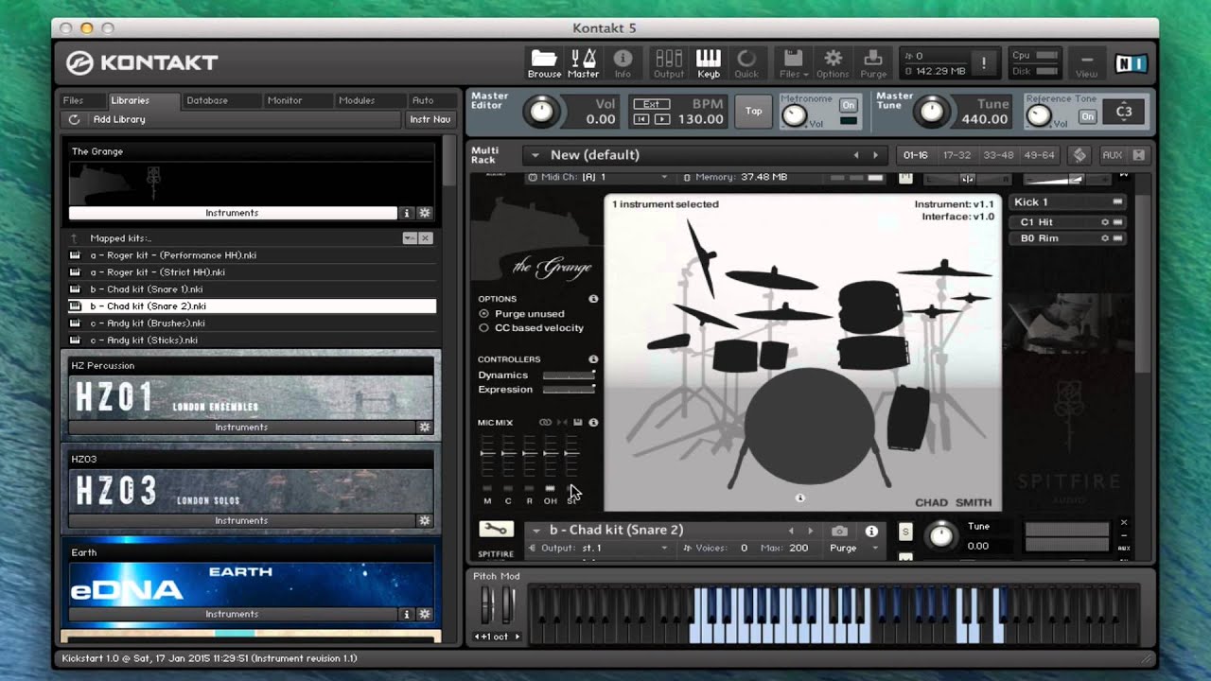Open HZ01 library settings gear
This screenshot has width=1211, height=681.
pos(425,428)
